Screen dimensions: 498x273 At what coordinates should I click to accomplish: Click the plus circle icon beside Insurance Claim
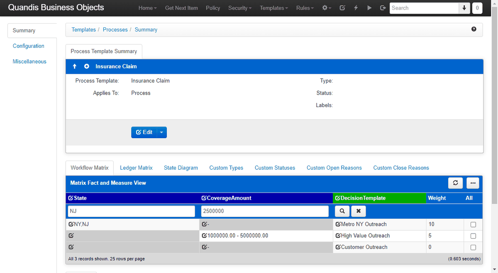(x=87, y=66)
